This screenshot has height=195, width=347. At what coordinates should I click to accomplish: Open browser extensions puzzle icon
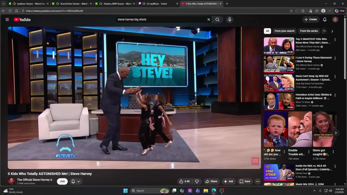pyautogui.click(x=303, y=11)
